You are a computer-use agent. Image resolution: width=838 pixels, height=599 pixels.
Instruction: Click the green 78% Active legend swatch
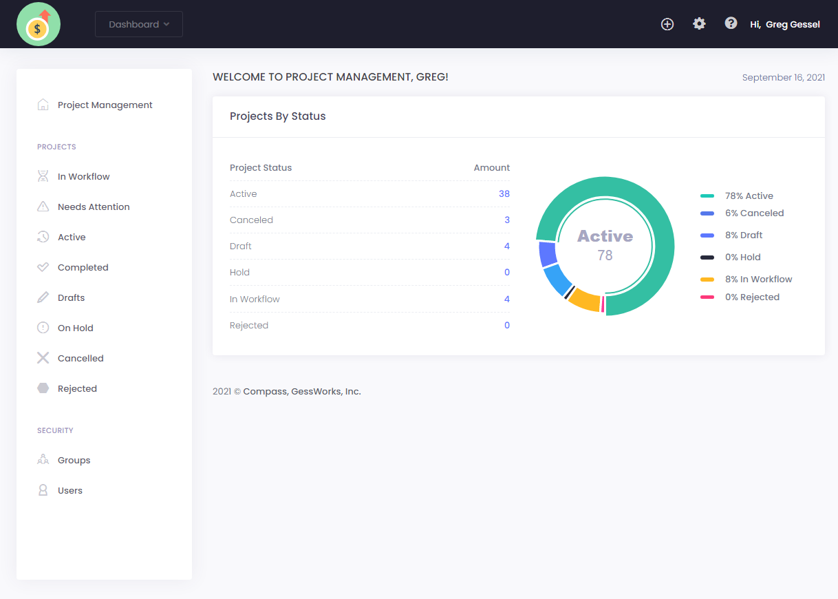click(707, 196)
